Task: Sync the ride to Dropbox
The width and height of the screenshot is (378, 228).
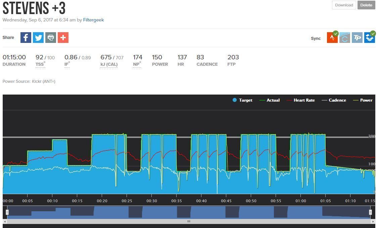Action: pyautogui.click(x=370, y=38)
